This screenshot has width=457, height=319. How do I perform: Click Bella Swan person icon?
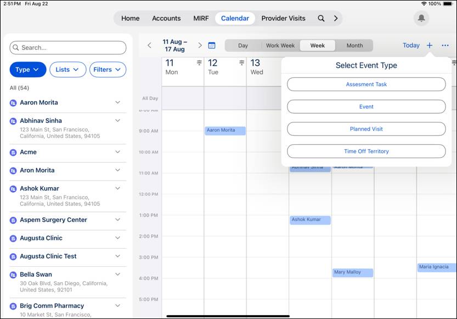click(13, 275)
